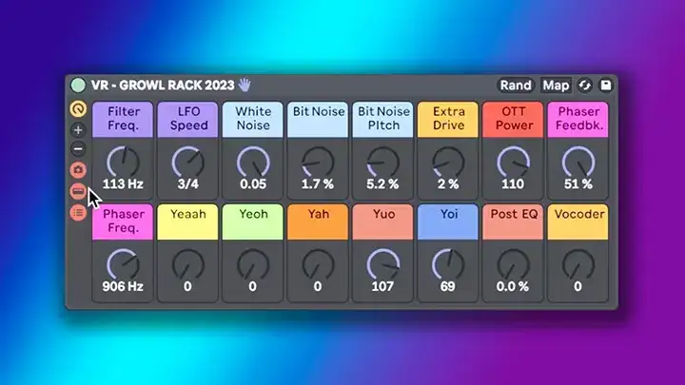The image size is (685, 385).
Task: Select the yellow Yeaah label
Action: [187, 221]
